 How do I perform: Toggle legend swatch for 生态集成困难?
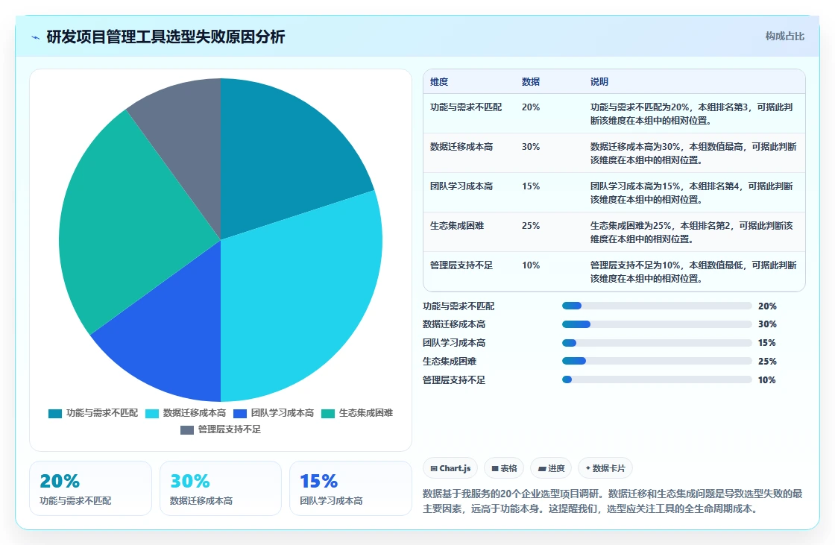pos(328,414)
